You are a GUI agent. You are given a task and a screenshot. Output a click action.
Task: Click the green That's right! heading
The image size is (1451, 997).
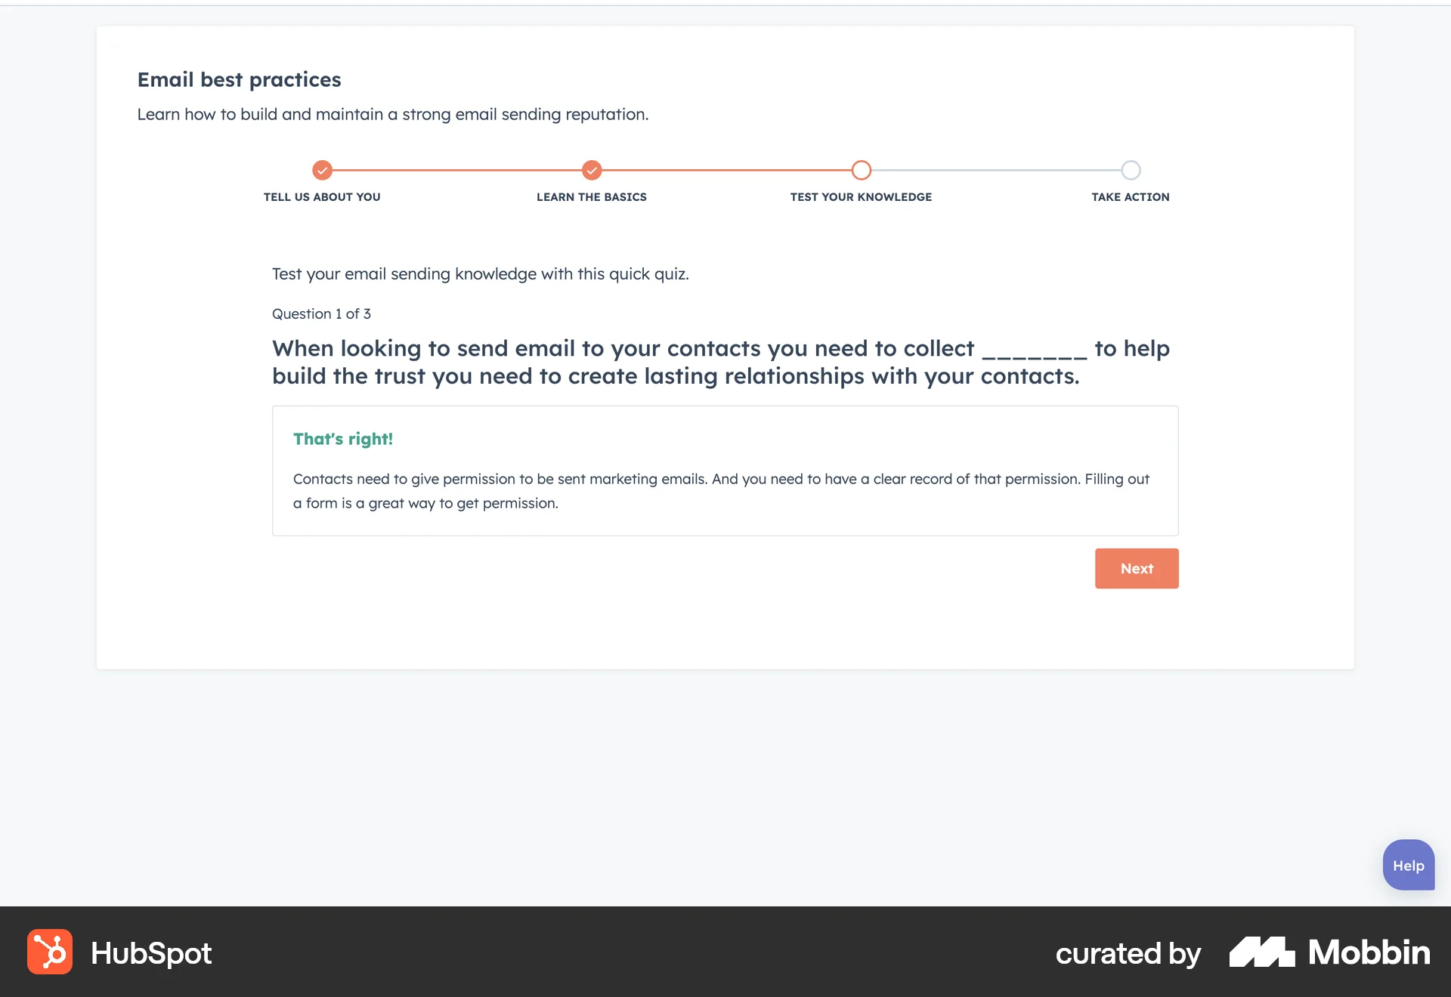click(343, 439)
